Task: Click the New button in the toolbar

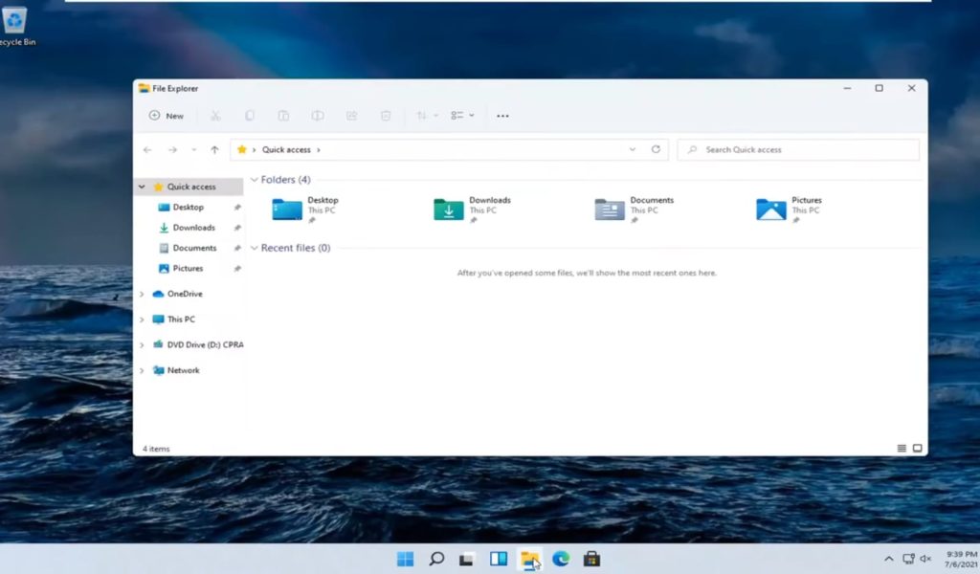Action: click(x=167, y=116)
